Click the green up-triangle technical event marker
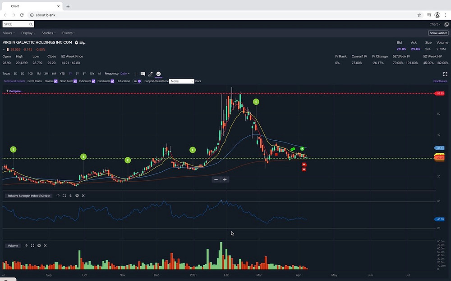 click(302, 148)
